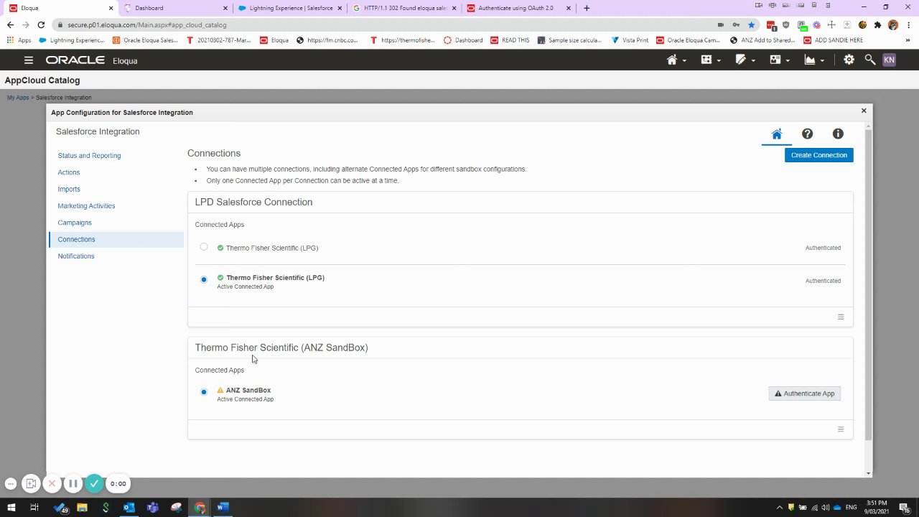
Task: Expand the Assets menu dropdown arrow
Action: tap(753, 61)
